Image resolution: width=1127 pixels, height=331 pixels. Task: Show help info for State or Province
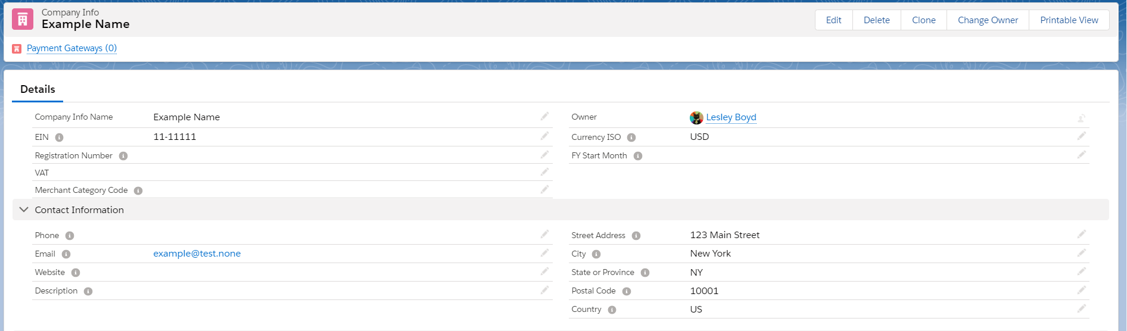645,273
